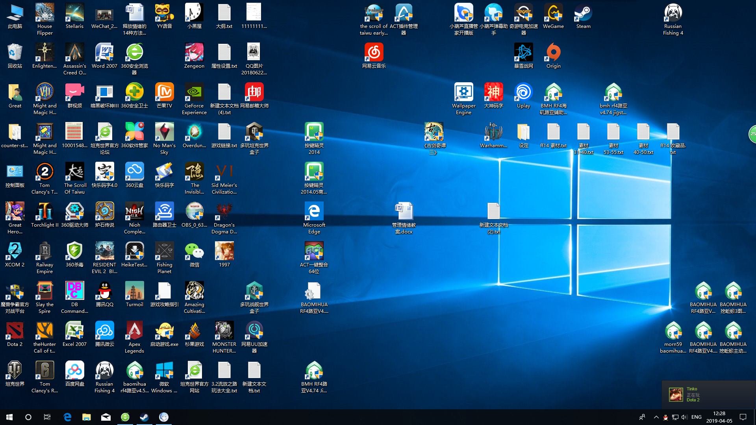
Task: Select the Uplay launcher icon
Action: [x=523, y=93]
